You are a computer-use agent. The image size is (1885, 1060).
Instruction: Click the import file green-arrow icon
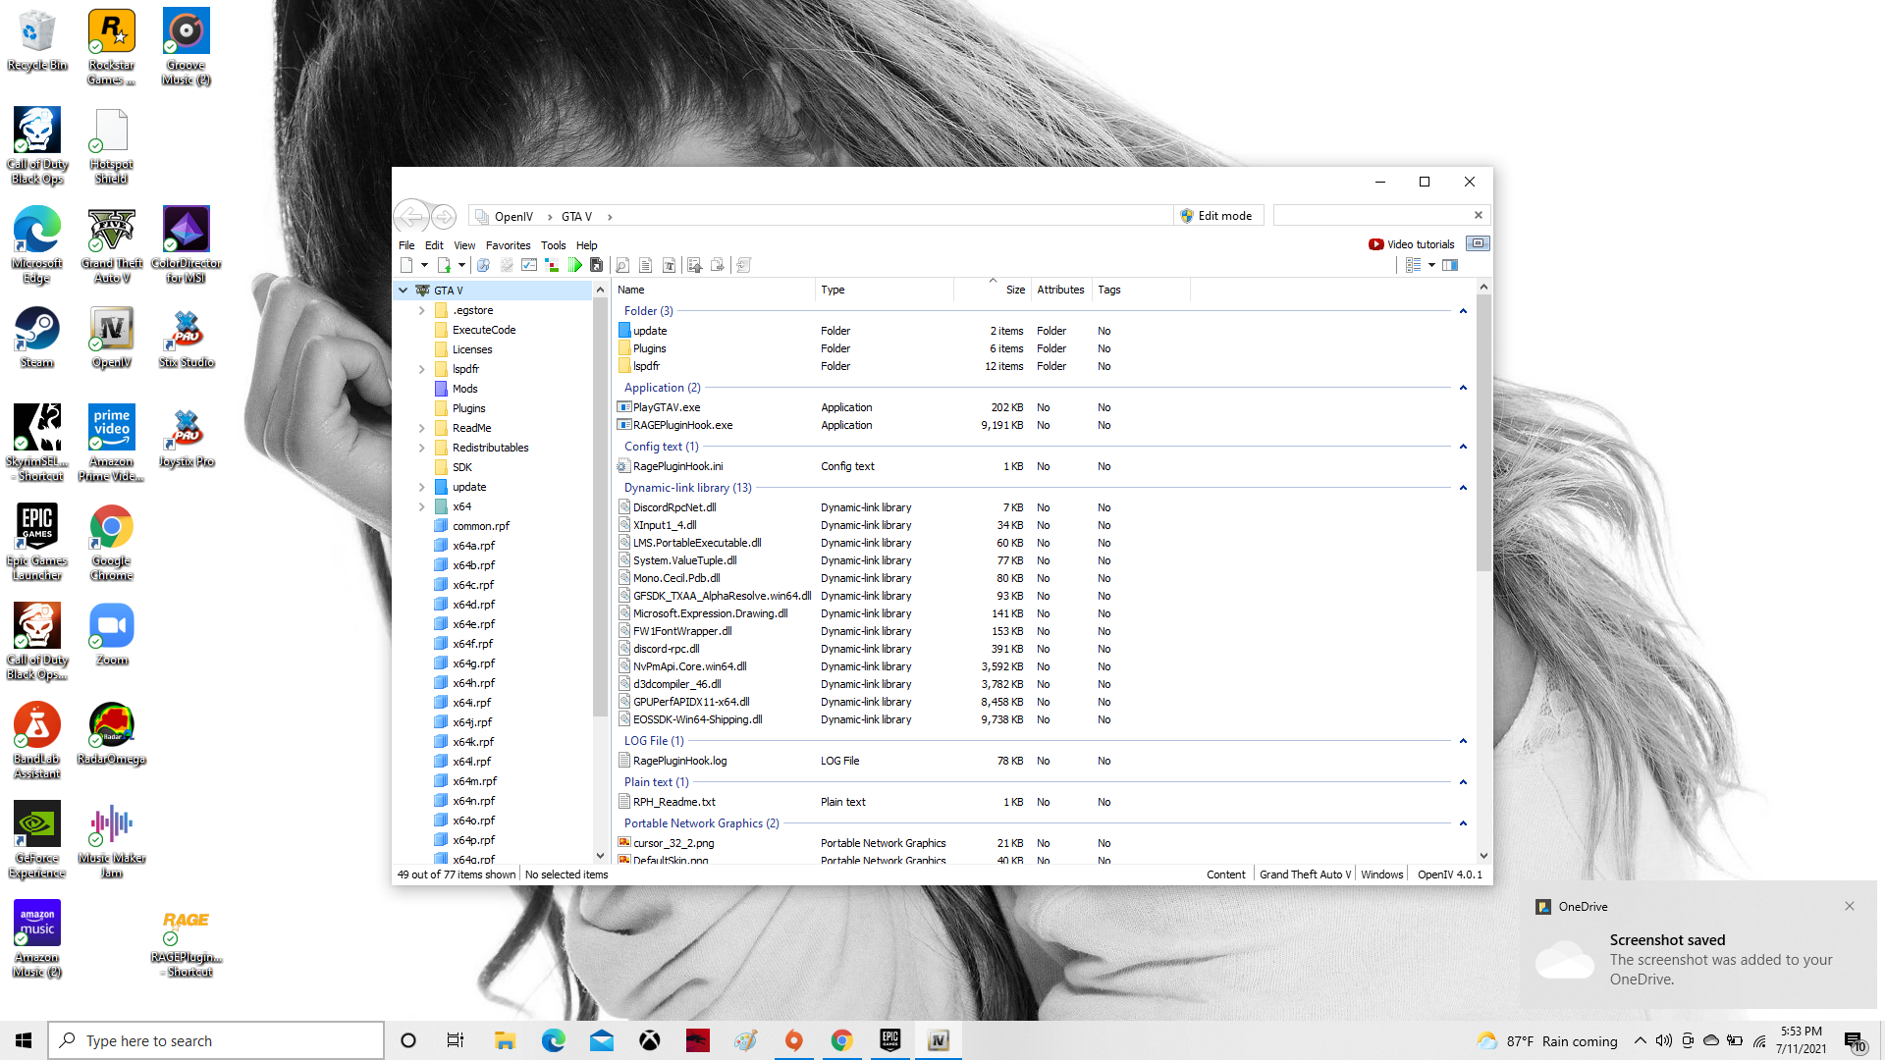(444, 265)
